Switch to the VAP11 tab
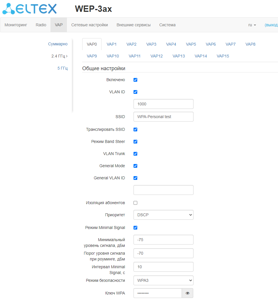 (x=134, y=56)
